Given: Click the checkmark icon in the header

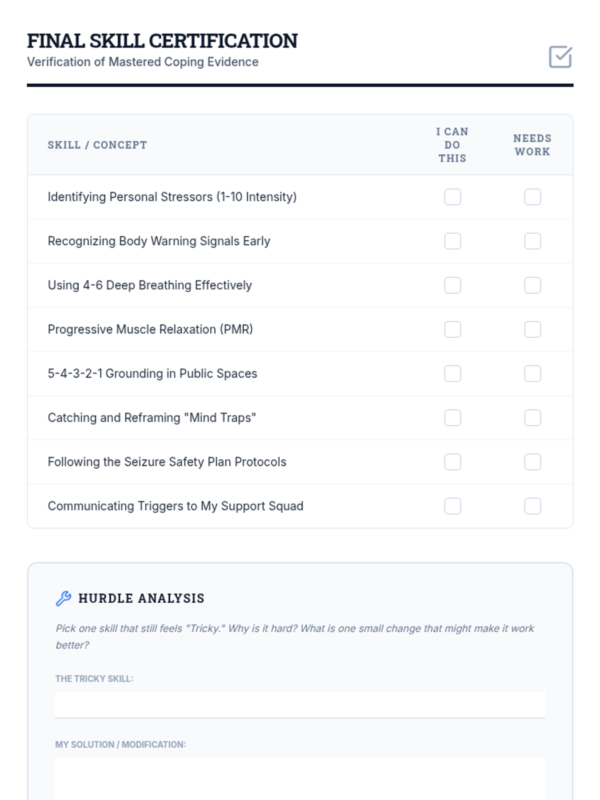Looking at the screenshot, I should tap(560, 57).
